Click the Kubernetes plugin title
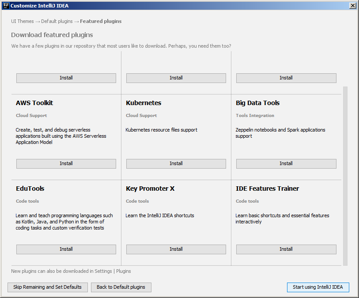Screen dimensions: 359x298 click(144, 103)
